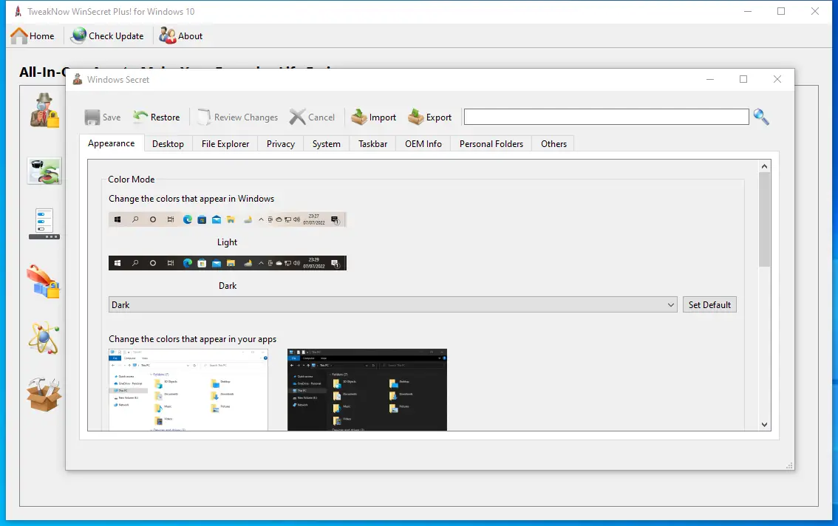Image resolution: width=838 pixels, height=526 pixels.
Task: Click the resize grip of Windows Secret dialog
Action: click(789, 465)
